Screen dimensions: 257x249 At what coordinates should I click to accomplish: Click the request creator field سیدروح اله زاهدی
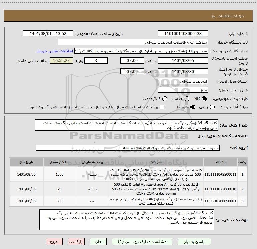tap(141, 51)
